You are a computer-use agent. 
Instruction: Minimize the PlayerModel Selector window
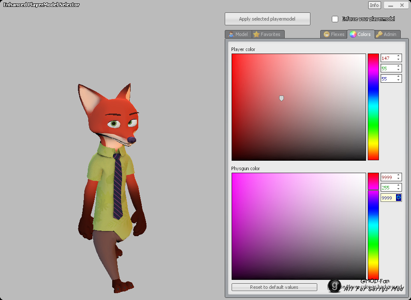coord(390,5)
